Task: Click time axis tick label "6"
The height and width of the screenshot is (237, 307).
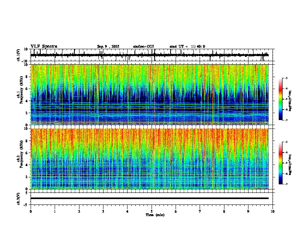Action: (176, 211)
